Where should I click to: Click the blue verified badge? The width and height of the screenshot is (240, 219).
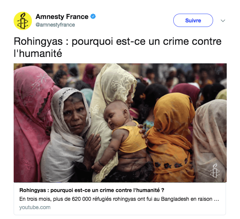(x=93, y=16)
